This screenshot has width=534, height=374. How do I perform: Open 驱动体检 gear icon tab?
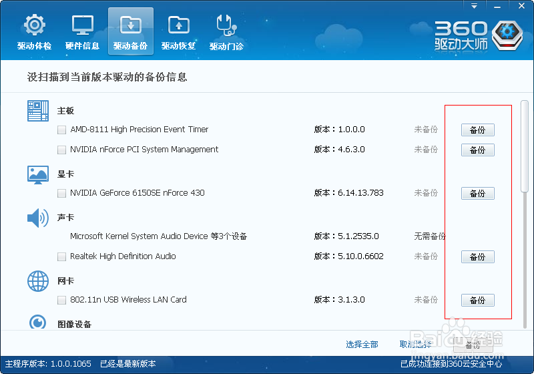pyautogui.click(x=35, y=31)
